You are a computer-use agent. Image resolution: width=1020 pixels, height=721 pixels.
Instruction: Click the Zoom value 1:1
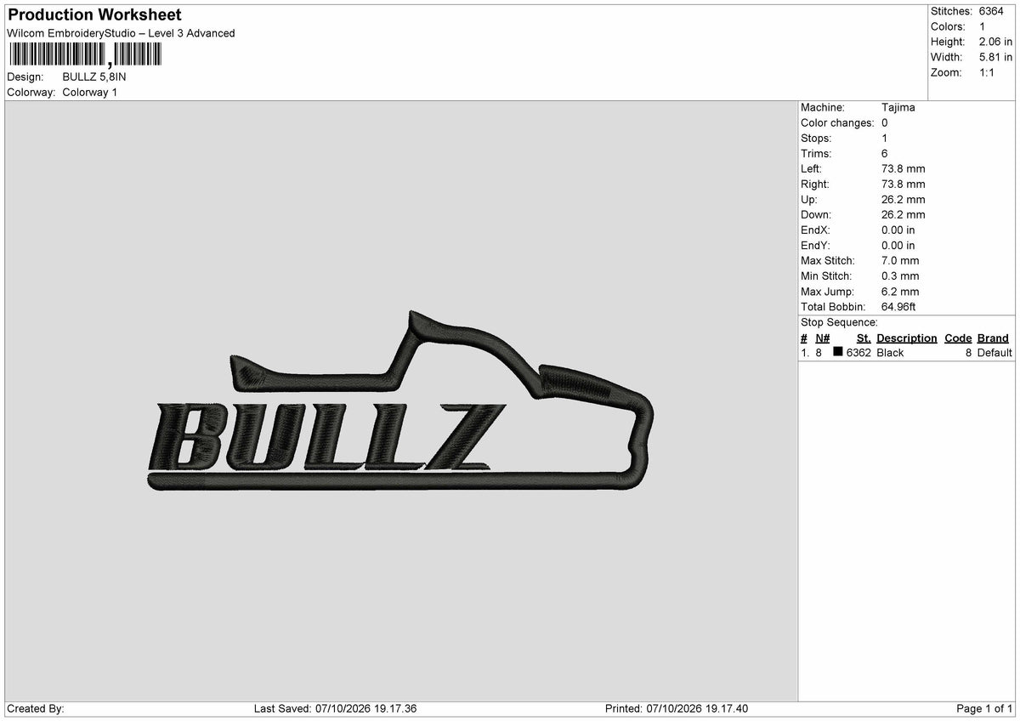coord(988,72)
